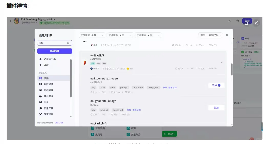
Task: Click the image_urls parameter tag
Action: point(153,88)
